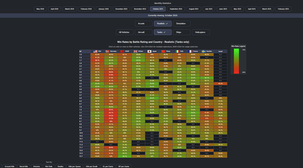Sort by Kills per Death

tap(92, 166)
